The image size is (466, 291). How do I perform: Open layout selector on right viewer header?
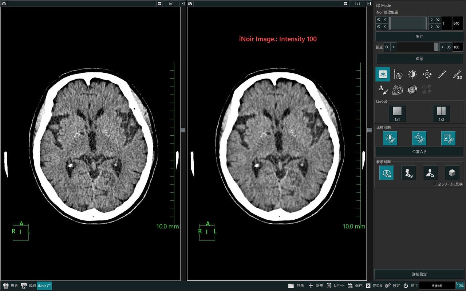pyautogui.click(x=346, y=4)
